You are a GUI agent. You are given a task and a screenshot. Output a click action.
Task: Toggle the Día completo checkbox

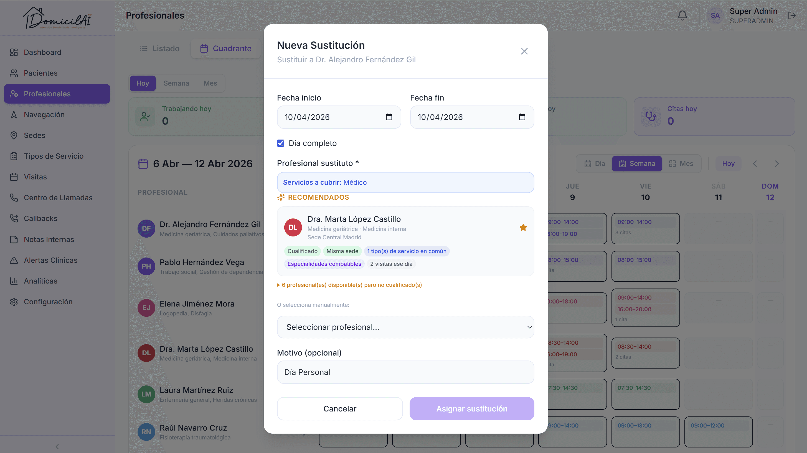280,143
